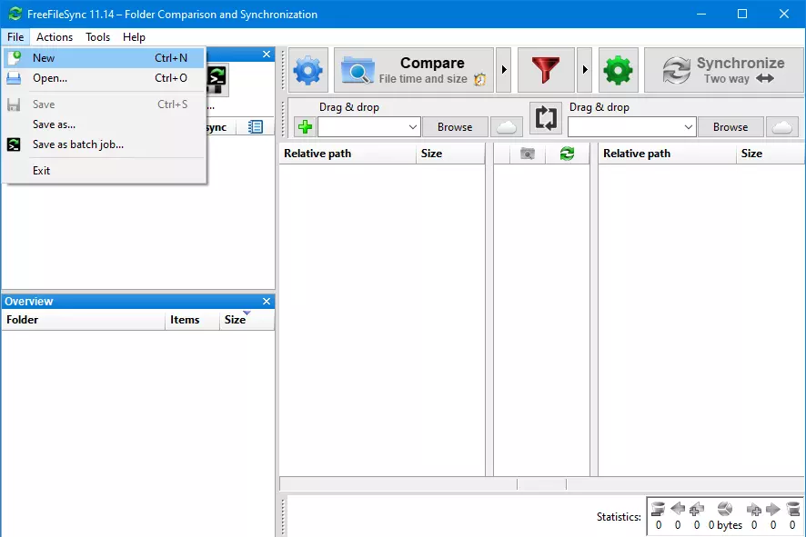Close the configuration panel
The image size is (806, 537).
click(x=267, y=54)
